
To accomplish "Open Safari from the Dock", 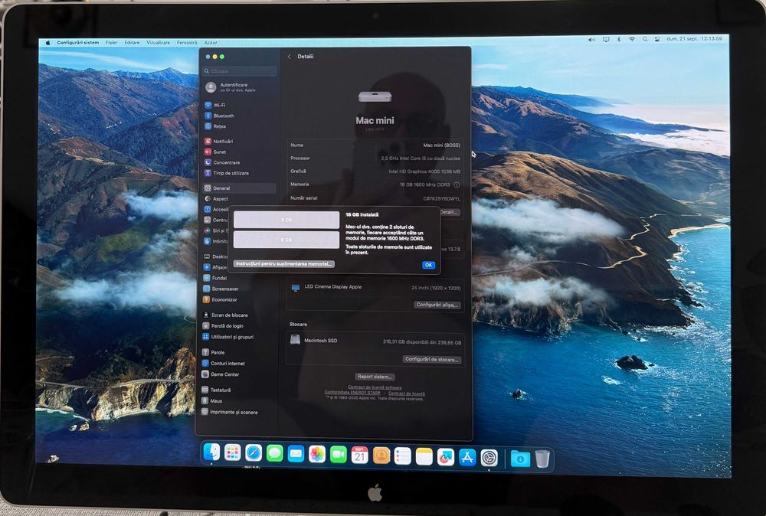I will point(254,453).
